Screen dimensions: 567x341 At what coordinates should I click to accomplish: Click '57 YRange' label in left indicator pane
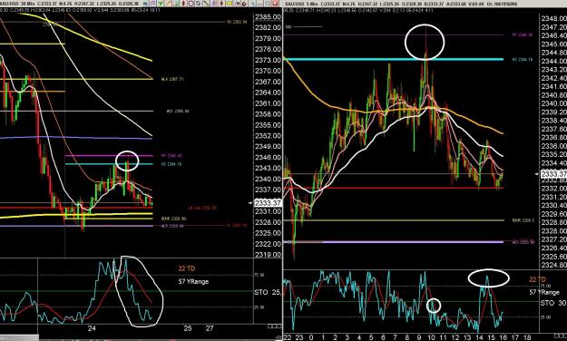tap(193, 281)
